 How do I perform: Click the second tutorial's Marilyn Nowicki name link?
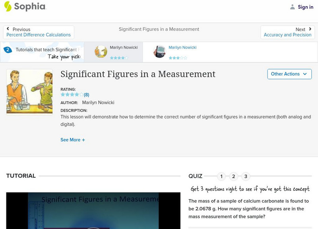point(182,47)
